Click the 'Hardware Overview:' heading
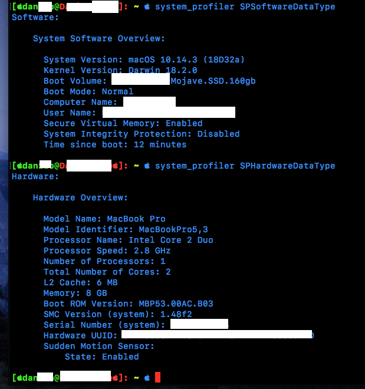365x389 pixels. [x=80, y=197]
